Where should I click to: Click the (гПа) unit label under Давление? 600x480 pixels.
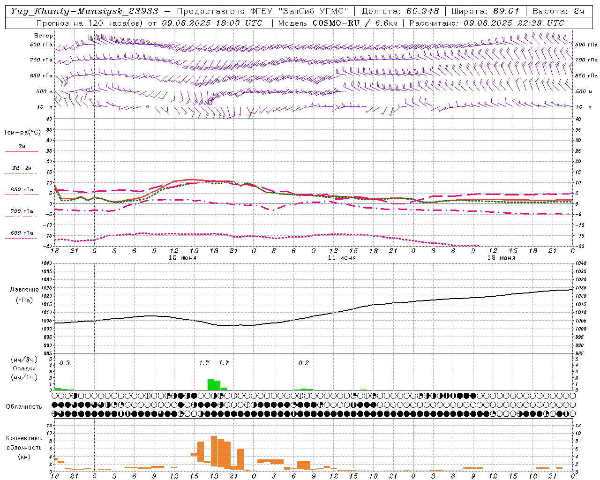[x=24, y=300]
